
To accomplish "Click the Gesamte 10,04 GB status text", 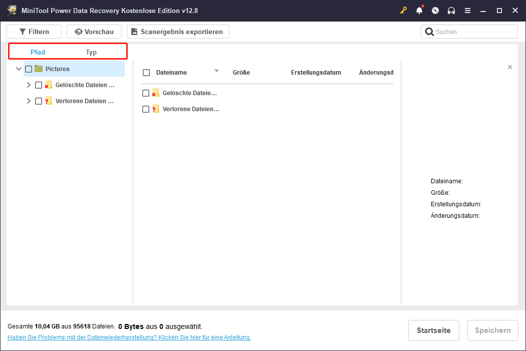I will [x=61, y=326].
